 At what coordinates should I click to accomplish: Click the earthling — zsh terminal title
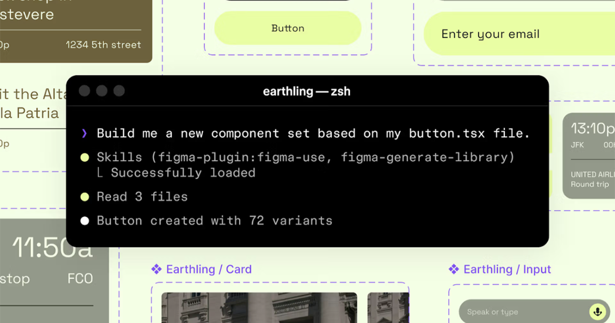coord(306,92)
